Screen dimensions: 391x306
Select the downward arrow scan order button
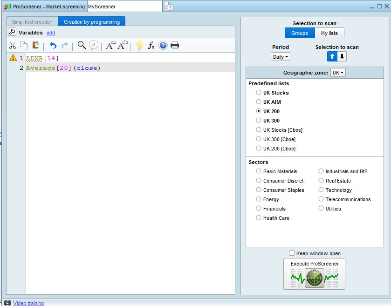(342, 56)
